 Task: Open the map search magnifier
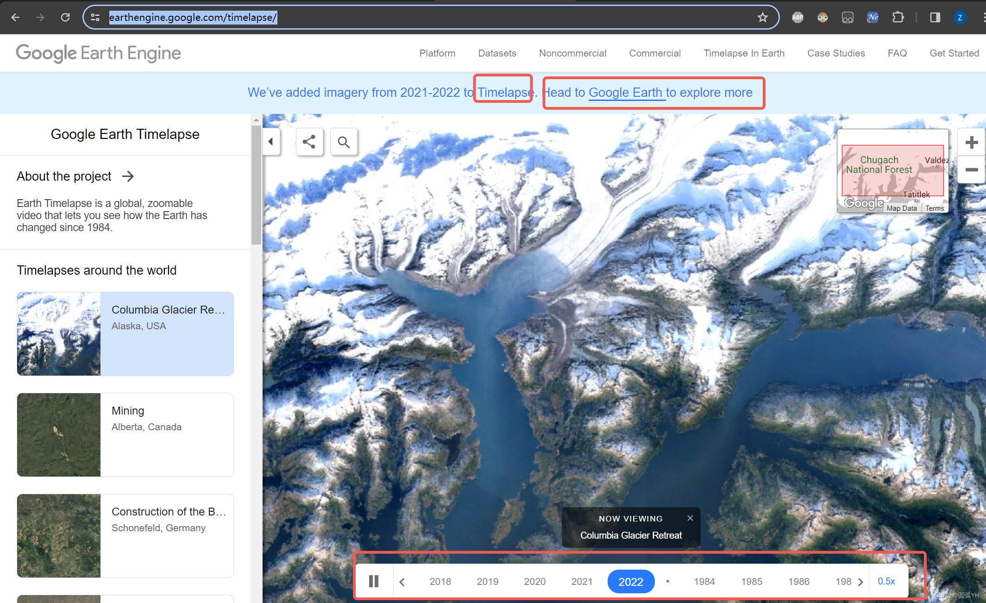tap(344, 142)
